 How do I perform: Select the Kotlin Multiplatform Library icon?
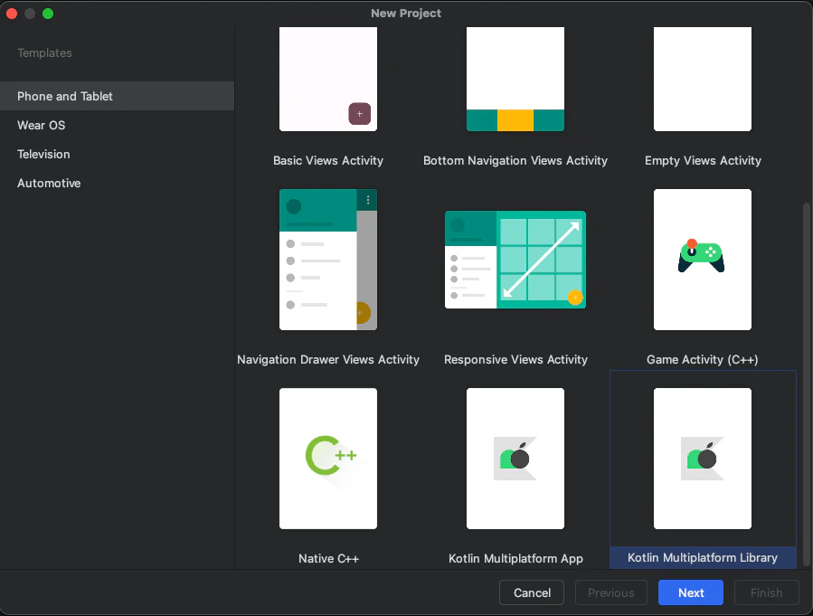pyautogui.click(x=703, y=459)
